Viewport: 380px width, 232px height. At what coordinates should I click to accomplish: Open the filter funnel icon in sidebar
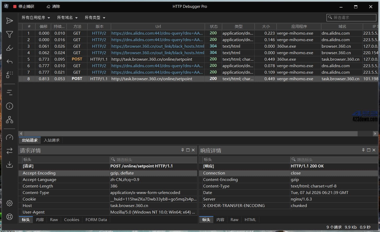click(x=10, y=34)
